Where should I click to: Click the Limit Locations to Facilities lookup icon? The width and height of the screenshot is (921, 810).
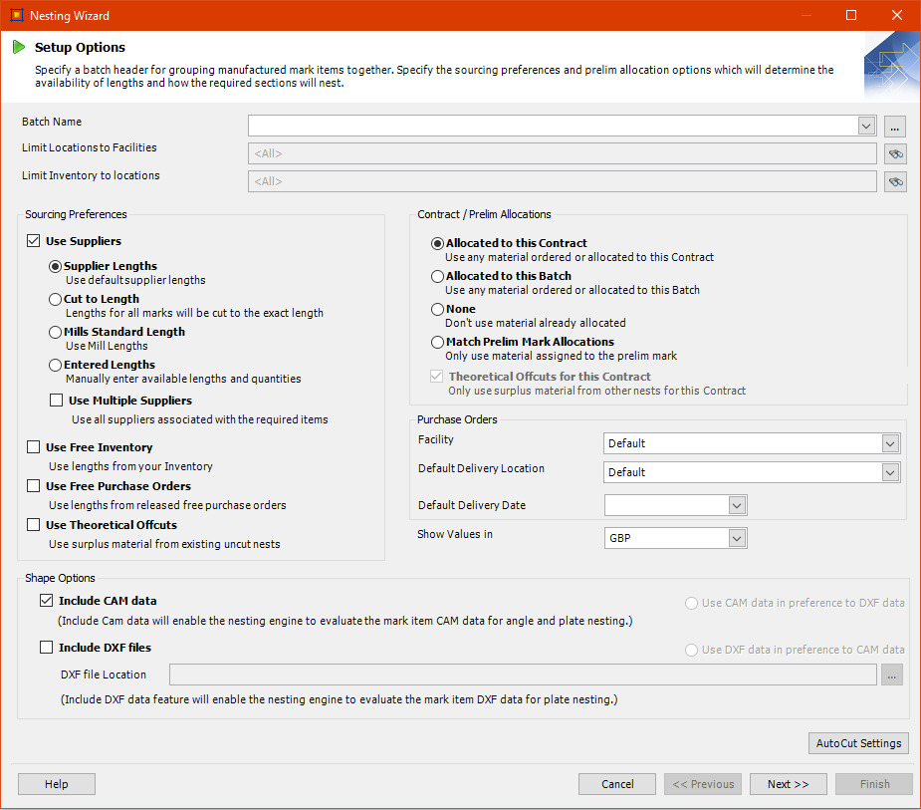[895, 153]
